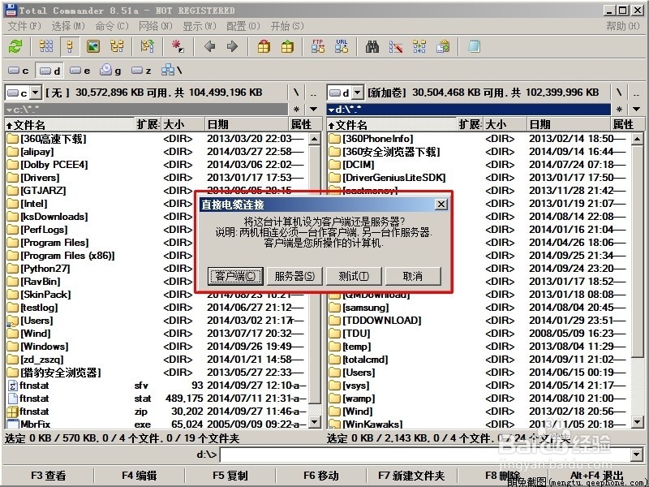Click the copy names to clipboard icon
649x487 pixels.
[x=443, y=46]
